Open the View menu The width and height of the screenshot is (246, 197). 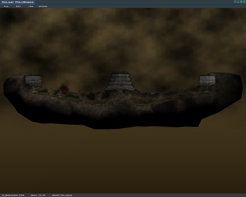tap(31, 7)
